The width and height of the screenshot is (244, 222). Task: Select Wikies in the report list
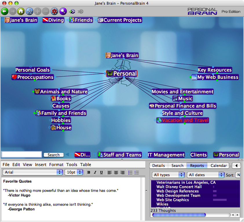point(162,204)
